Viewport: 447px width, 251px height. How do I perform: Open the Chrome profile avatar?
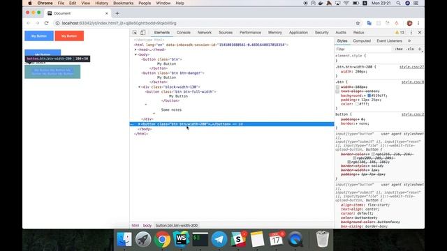(409, 23)
